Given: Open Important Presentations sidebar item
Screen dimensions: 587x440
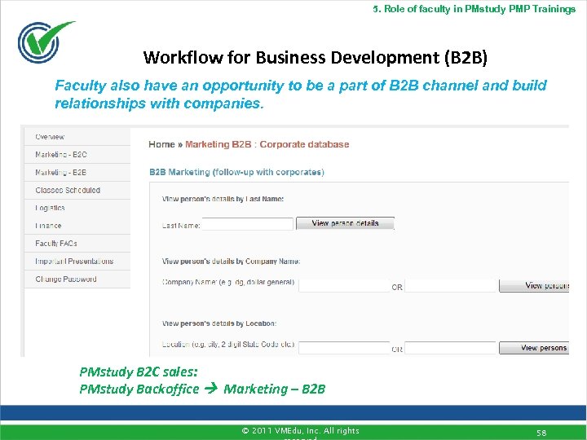Looking at the screenshot, I should pos(77,262).
